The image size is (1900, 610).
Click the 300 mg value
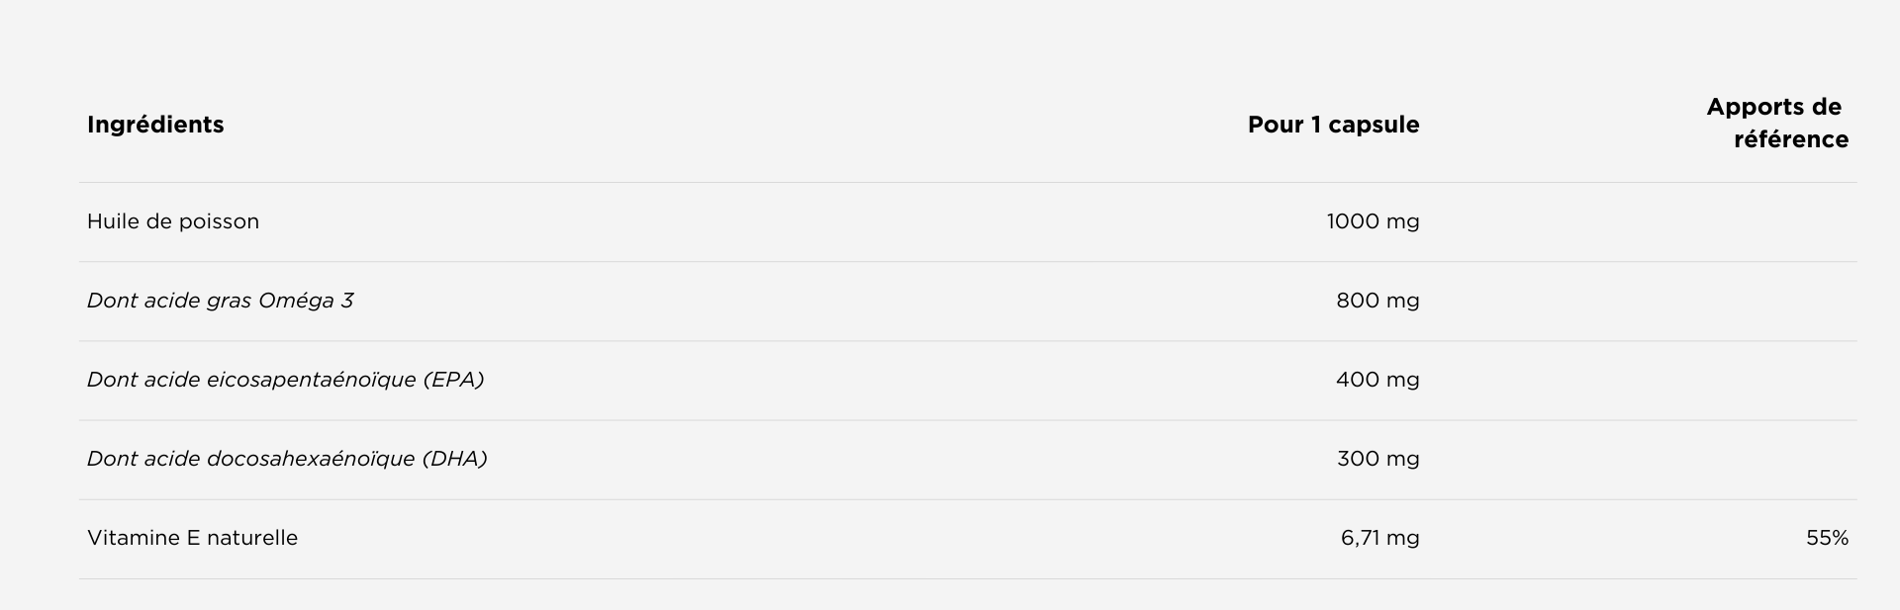pyautogui.click(x=1377, y=459)
